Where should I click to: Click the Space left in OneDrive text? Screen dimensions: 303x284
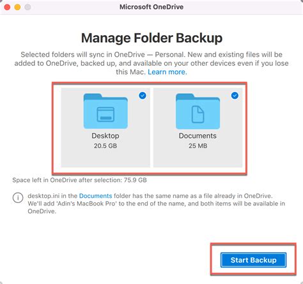click(x=79, y=180)
